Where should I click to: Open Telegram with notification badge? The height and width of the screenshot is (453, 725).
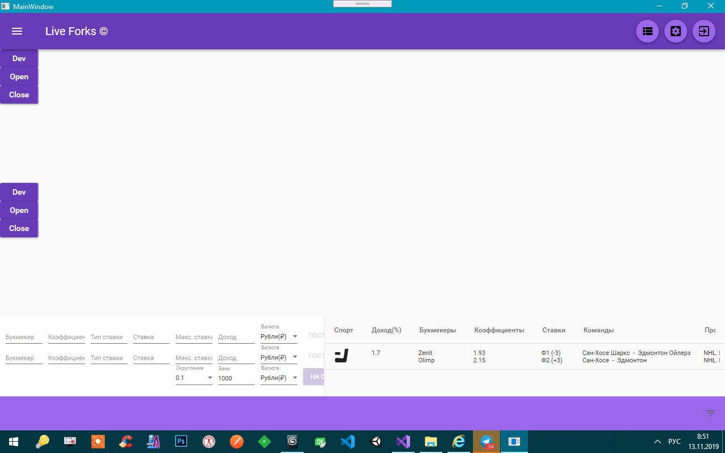[487, 442]
